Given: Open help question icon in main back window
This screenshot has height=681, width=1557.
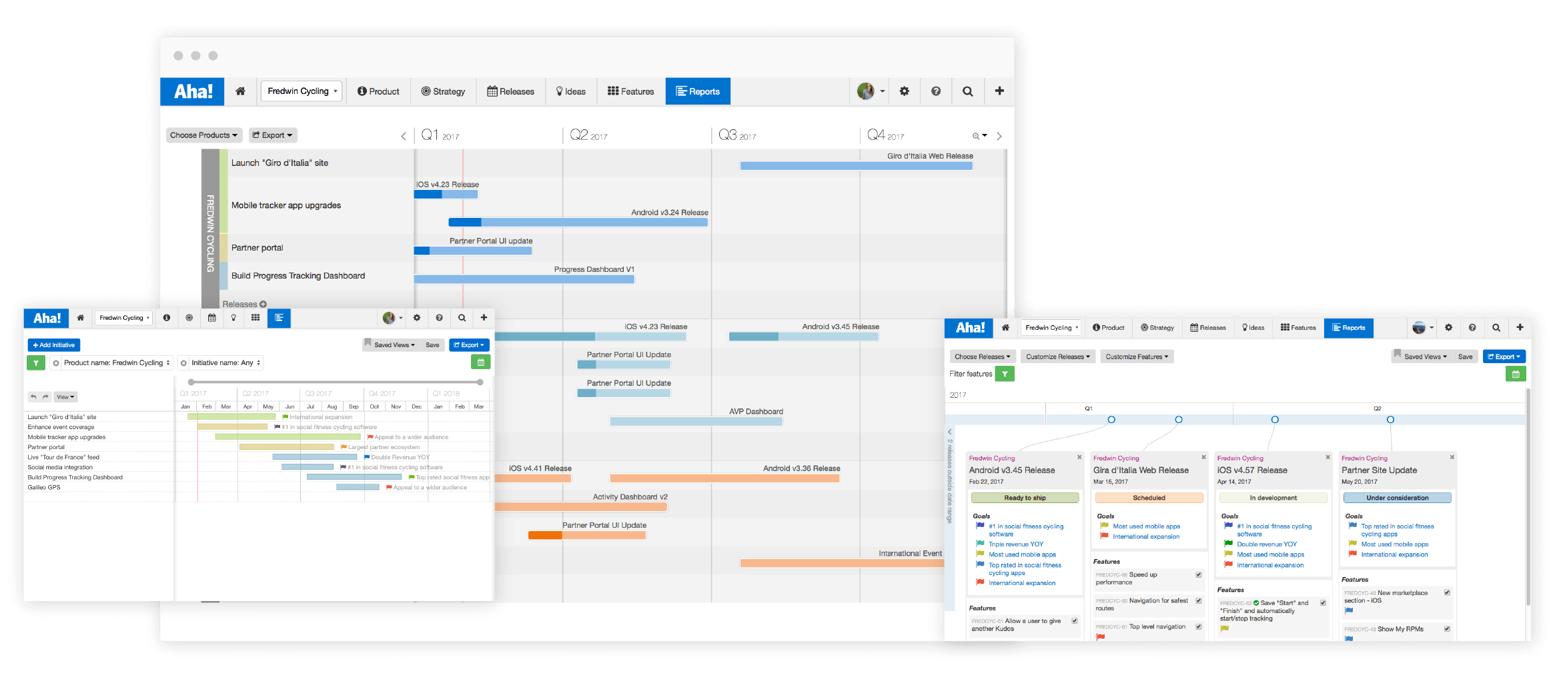Looking at the screenshot, I should (x=936, y=91).
